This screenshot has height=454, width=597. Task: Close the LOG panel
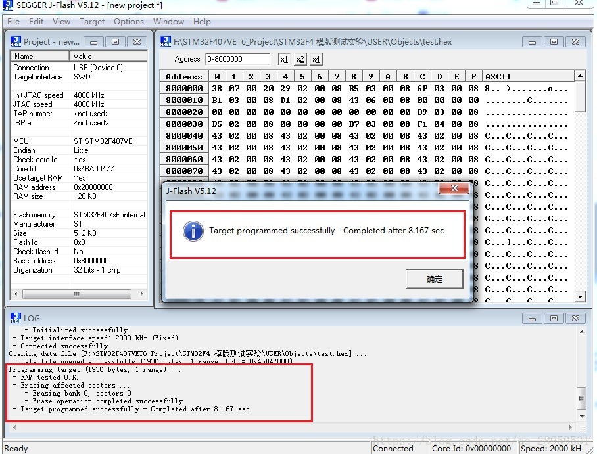click(576, 319)
